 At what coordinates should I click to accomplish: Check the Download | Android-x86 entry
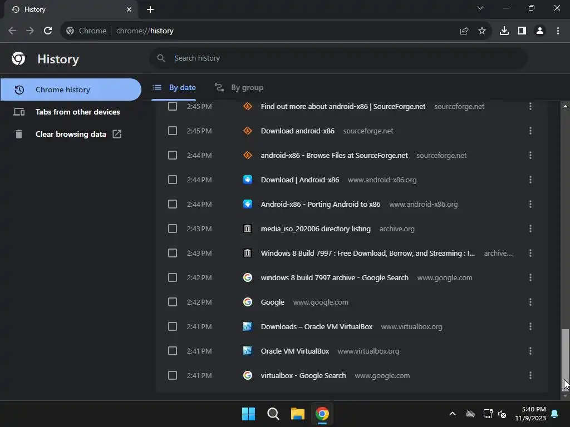point(173,180)
